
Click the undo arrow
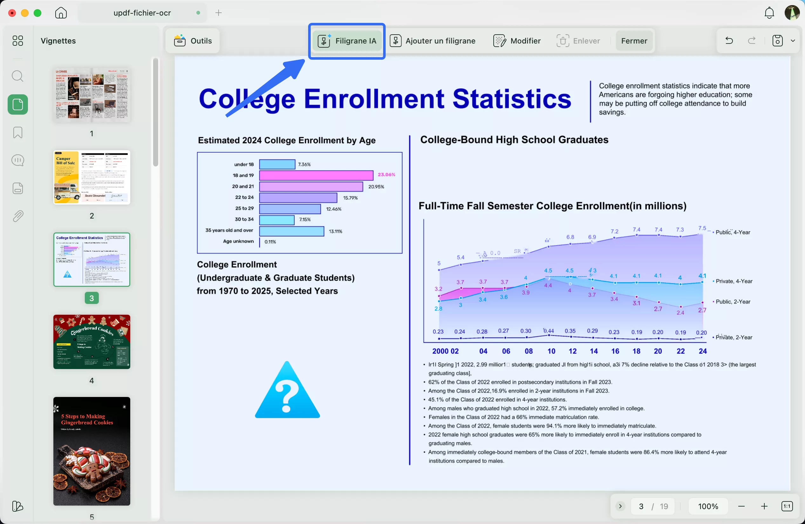pos(729,41)
